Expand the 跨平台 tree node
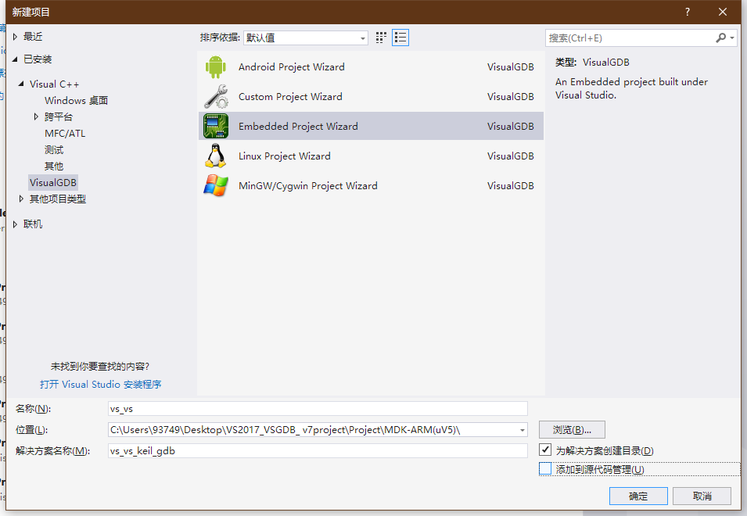 click(36, 116)
